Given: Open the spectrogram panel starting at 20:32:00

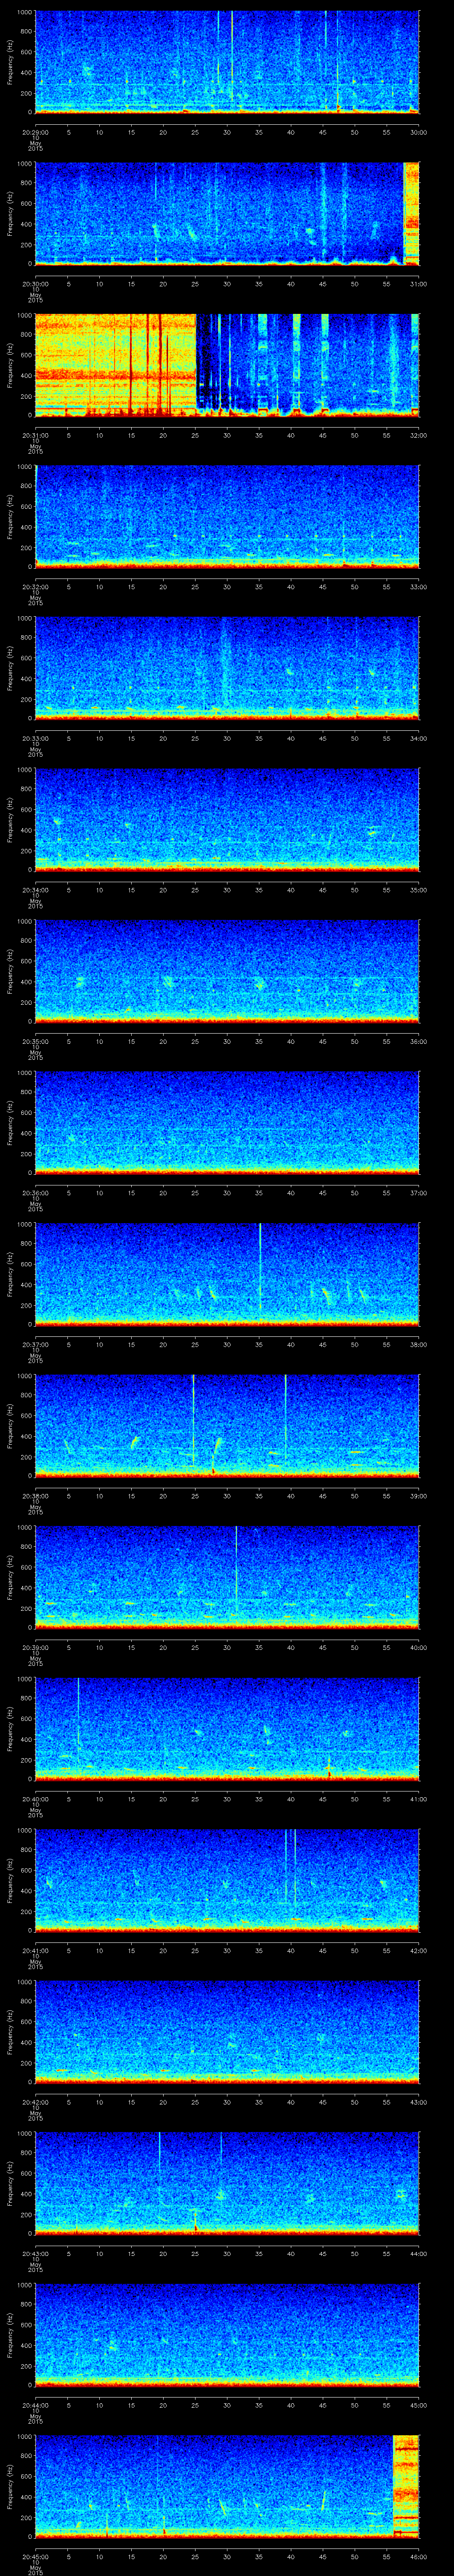Looking at the screenshot, I should pos(227,517).
